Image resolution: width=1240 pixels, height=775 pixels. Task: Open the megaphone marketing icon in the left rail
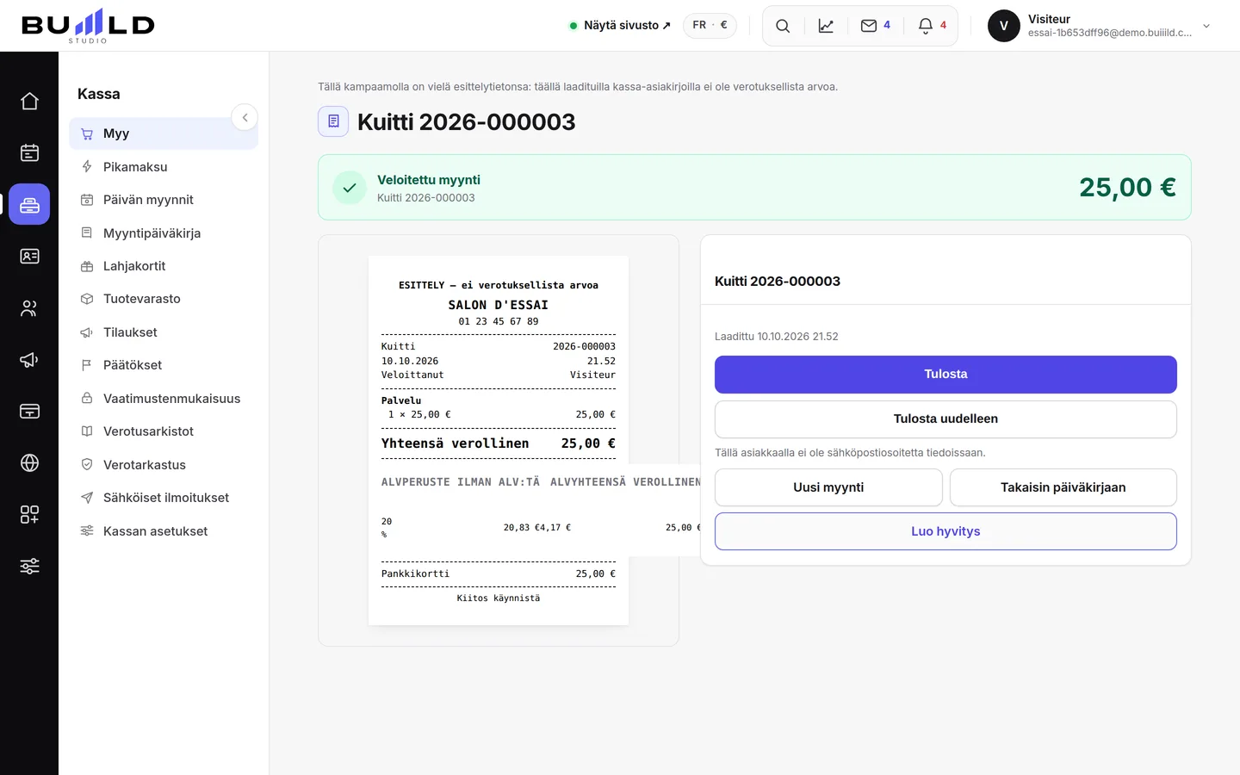(x=29, y=359)
